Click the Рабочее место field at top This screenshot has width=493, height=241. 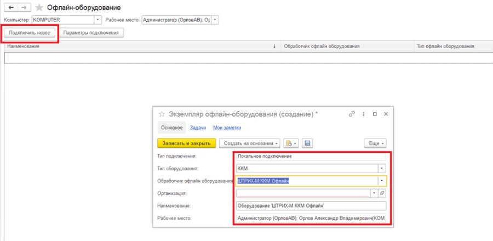(177, 20)
